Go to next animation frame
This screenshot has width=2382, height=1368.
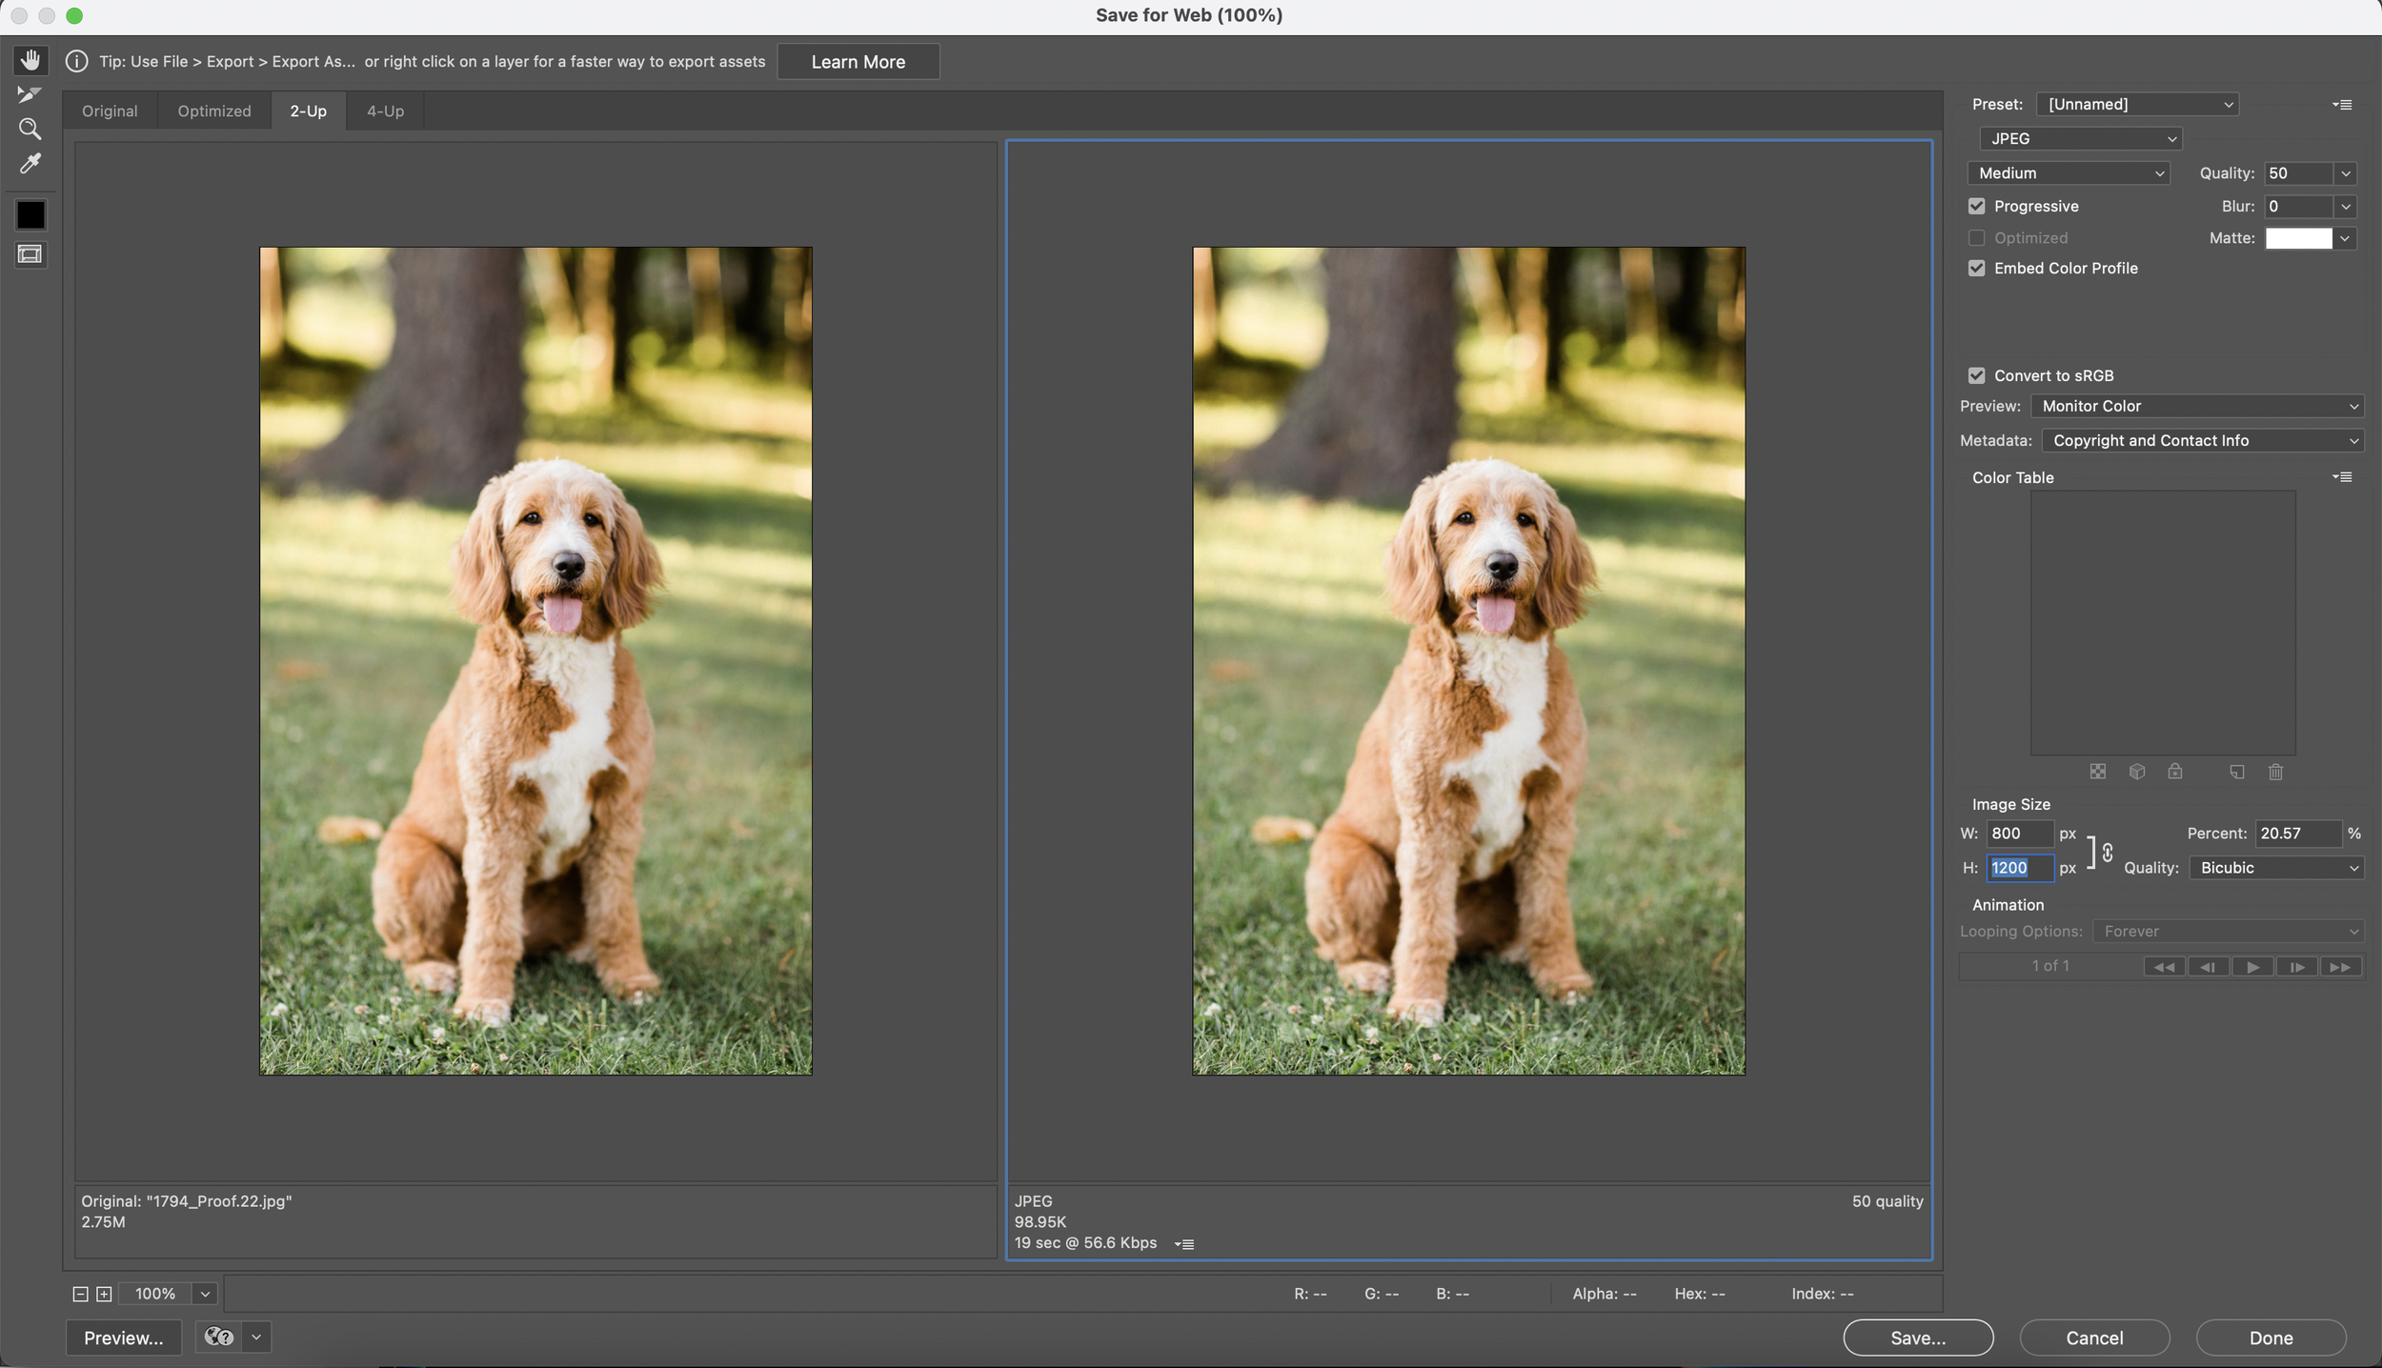point(2297,967)
